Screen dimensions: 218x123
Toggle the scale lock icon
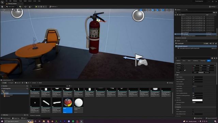tap(185, 70)
